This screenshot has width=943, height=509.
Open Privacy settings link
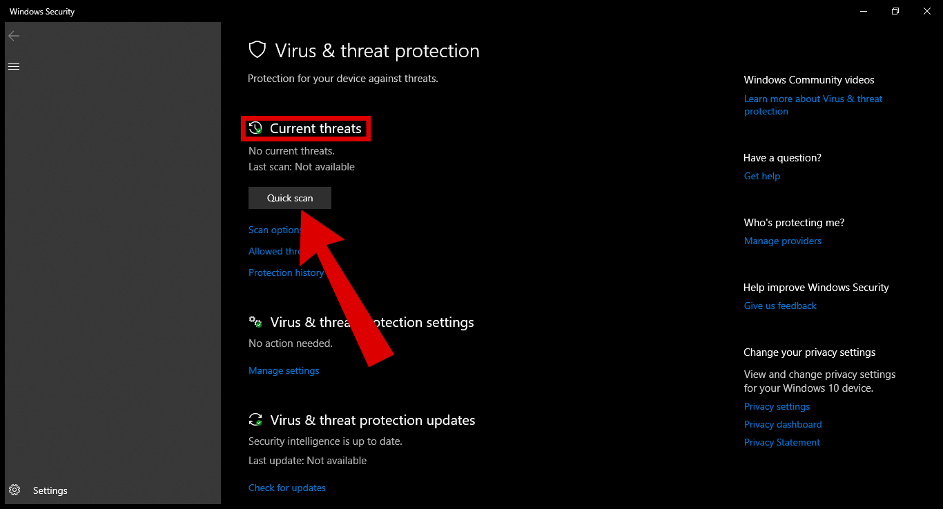[777, 407]
